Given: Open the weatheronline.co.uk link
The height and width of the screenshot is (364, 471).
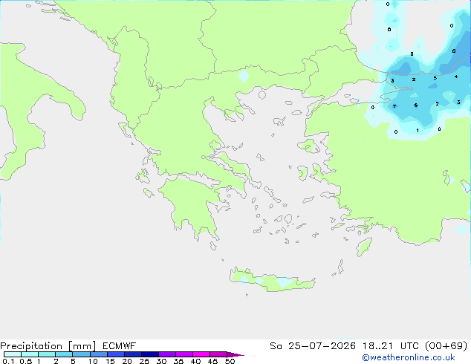Looking at the screenshot, I should point(409,357).
